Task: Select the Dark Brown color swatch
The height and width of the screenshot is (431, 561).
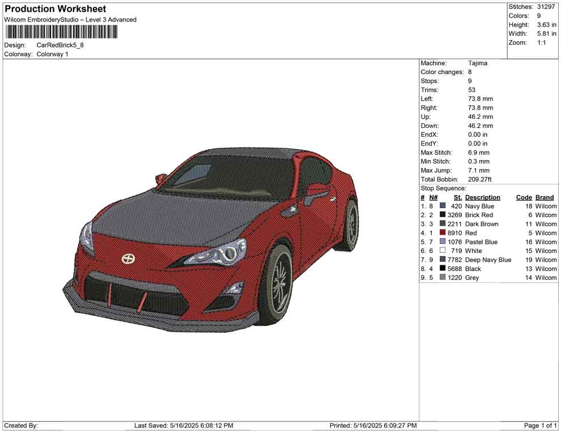Action: pyautogui.click(x=443, y=223)
